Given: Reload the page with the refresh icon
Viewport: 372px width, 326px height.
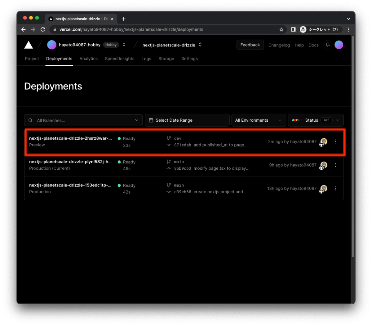Looking at the screenshot, I should pyautogui.click(x=43, y=29).
